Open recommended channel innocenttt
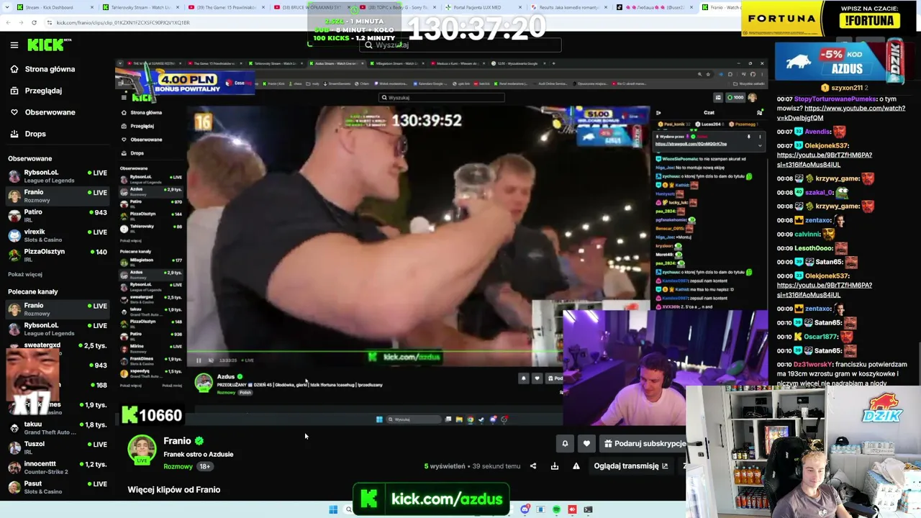The image size is (921, 518). (x=58, y=468)
